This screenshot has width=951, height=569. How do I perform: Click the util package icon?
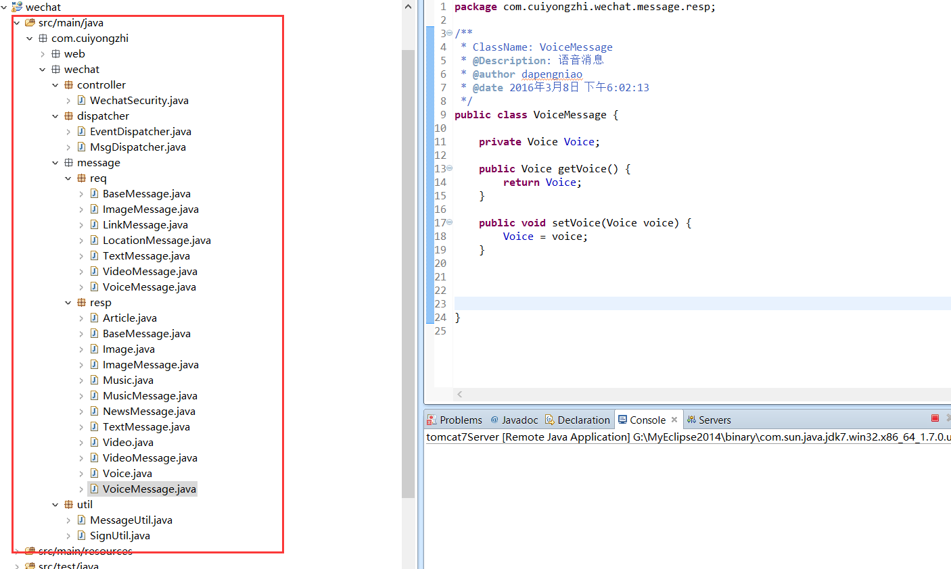coord(68,505)
